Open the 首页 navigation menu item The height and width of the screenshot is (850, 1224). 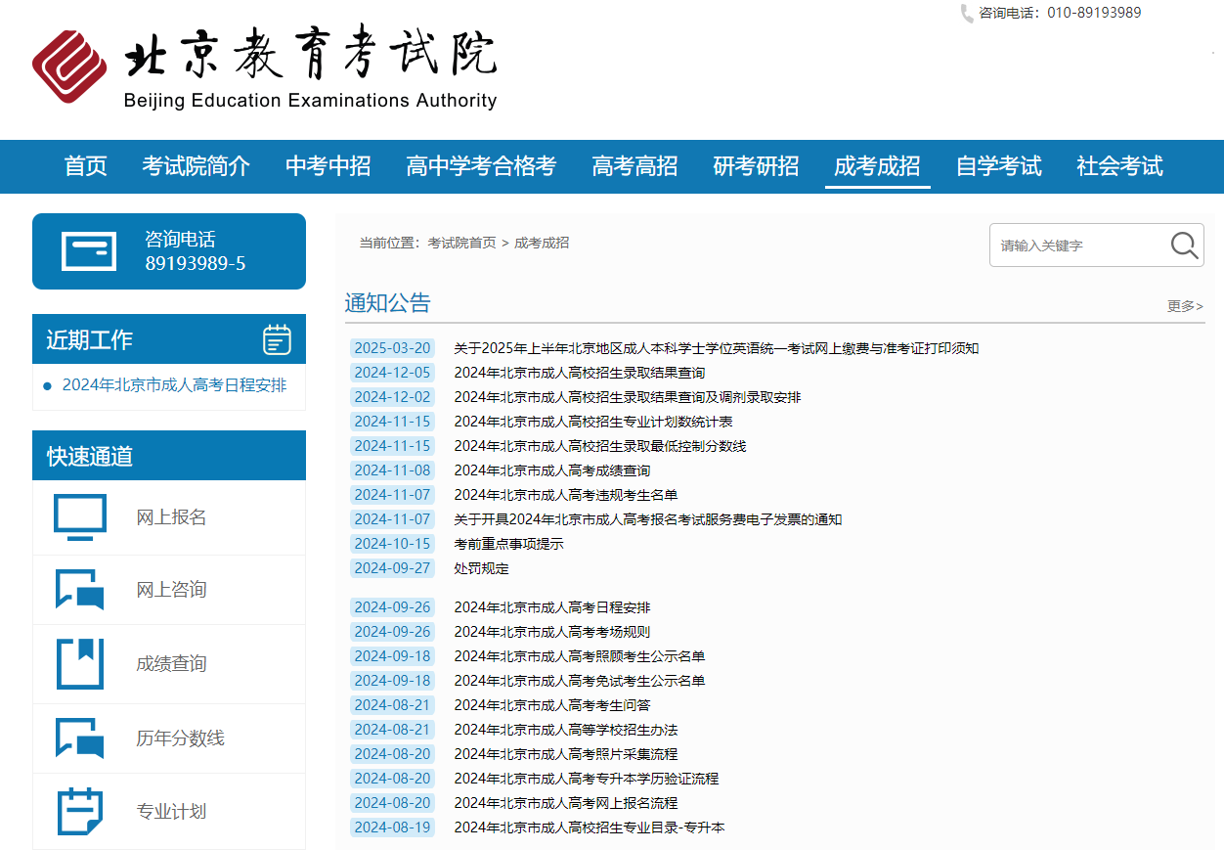(x=85, y=166)
